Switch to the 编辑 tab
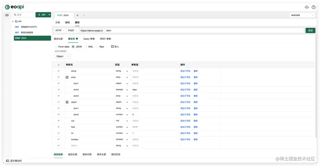 [67, 22]
